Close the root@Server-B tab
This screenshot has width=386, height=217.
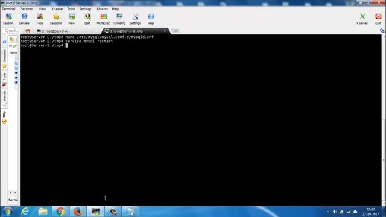pyautogui.click(x=165, y=31)
